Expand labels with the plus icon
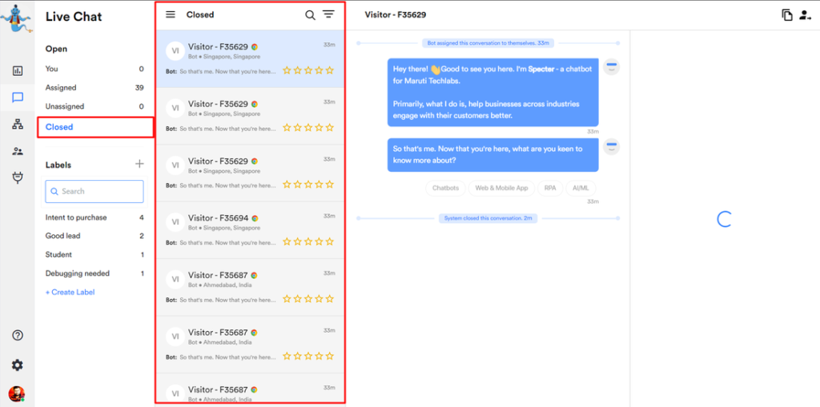Viewport: 820px width, 407px height. click(x=139, y=164)
